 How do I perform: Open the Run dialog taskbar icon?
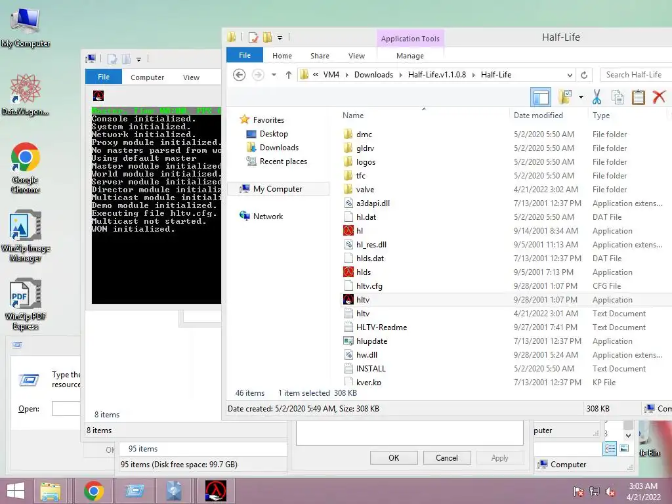coord(134,491)
